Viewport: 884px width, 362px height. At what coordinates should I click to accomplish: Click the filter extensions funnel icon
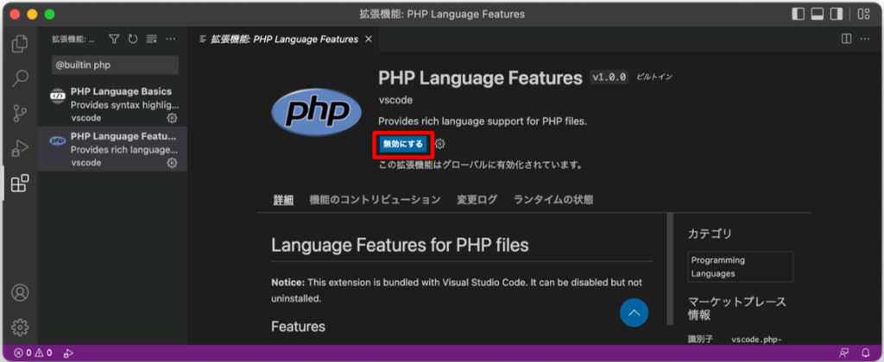coord(114,39)
